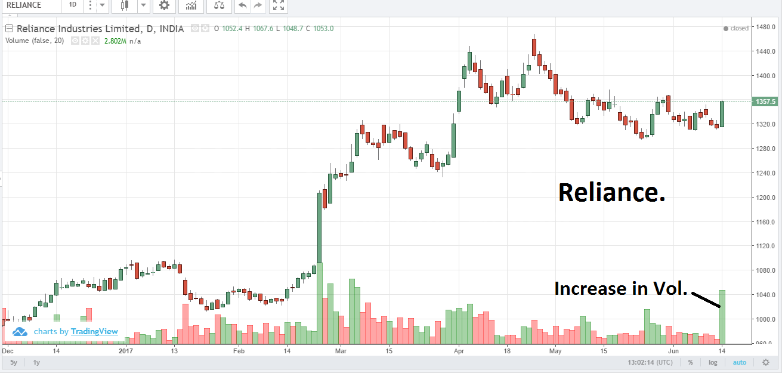782x373 pixels.
Task: Edit the RELIANCE symbol field
Action: [31, 5]
